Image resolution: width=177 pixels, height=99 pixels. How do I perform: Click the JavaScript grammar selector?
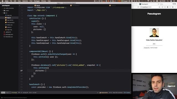pyautogui.click(x=118, y=93)
